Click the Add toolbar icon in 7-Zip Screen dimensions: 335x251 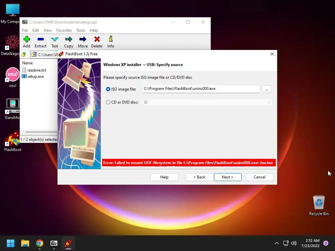(x=26, y=42)
